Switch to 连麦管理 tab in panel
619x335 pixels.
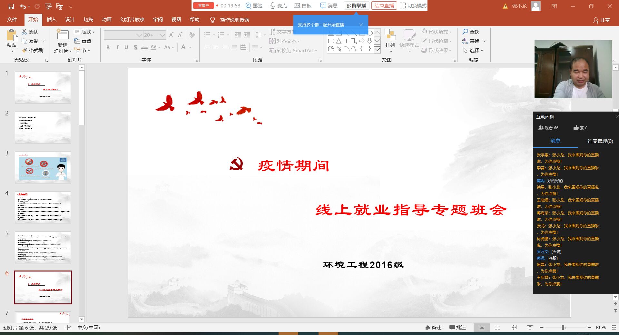click(600, 141)
